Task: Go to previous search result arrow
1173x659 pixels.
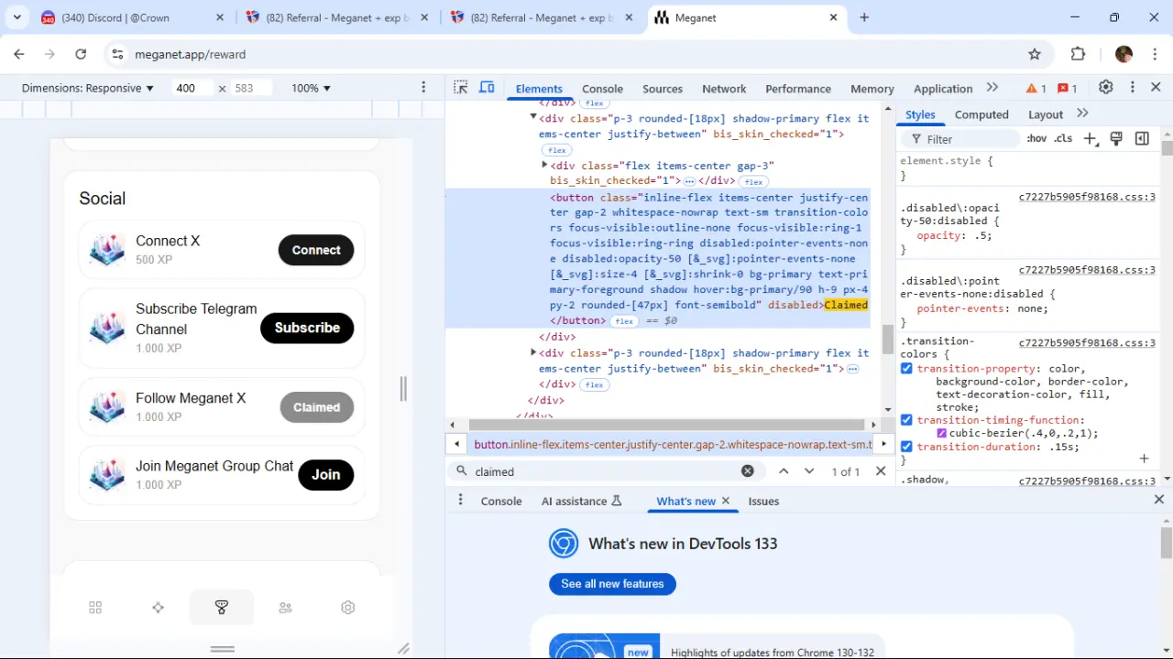Action: (x=784, y=471)
